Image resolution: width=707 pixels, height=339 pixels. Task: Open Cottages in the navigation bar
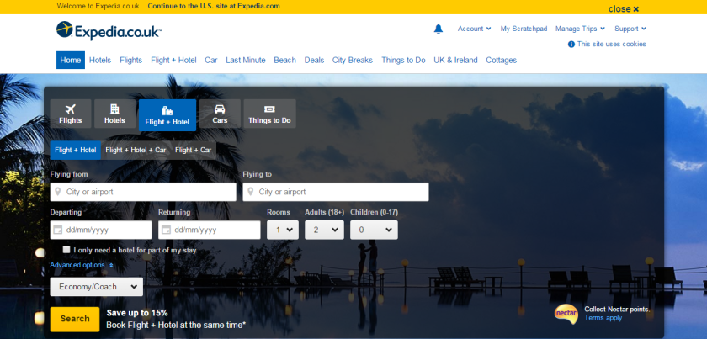pyautogui.click(x=502, y=60)
